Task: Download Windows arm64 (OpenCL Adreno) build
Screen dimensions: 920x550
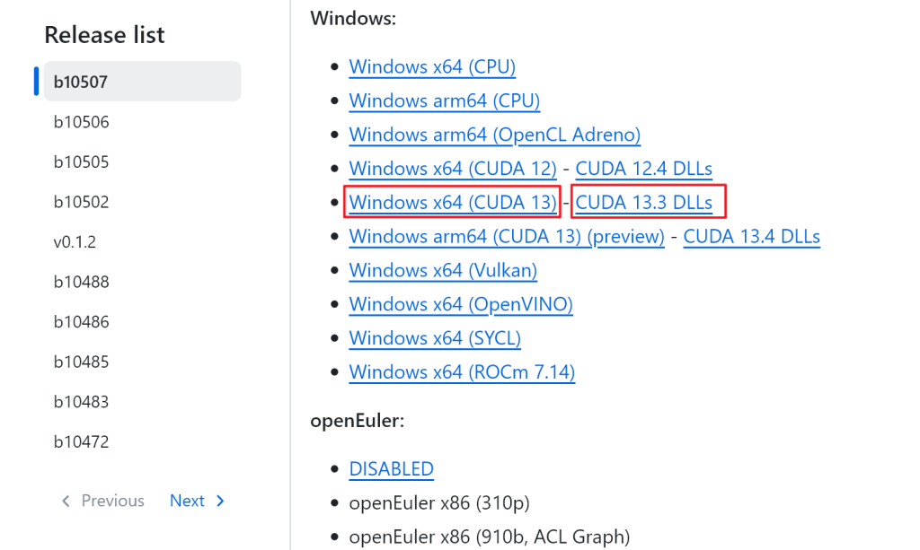Action: tap(495, 135)
